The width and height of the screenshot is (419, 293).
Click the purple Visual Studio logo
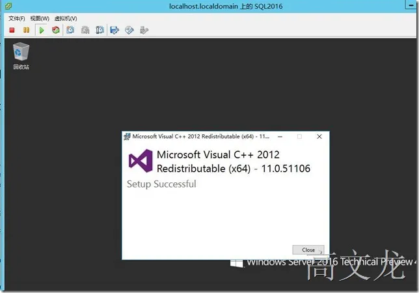(141, 161)
